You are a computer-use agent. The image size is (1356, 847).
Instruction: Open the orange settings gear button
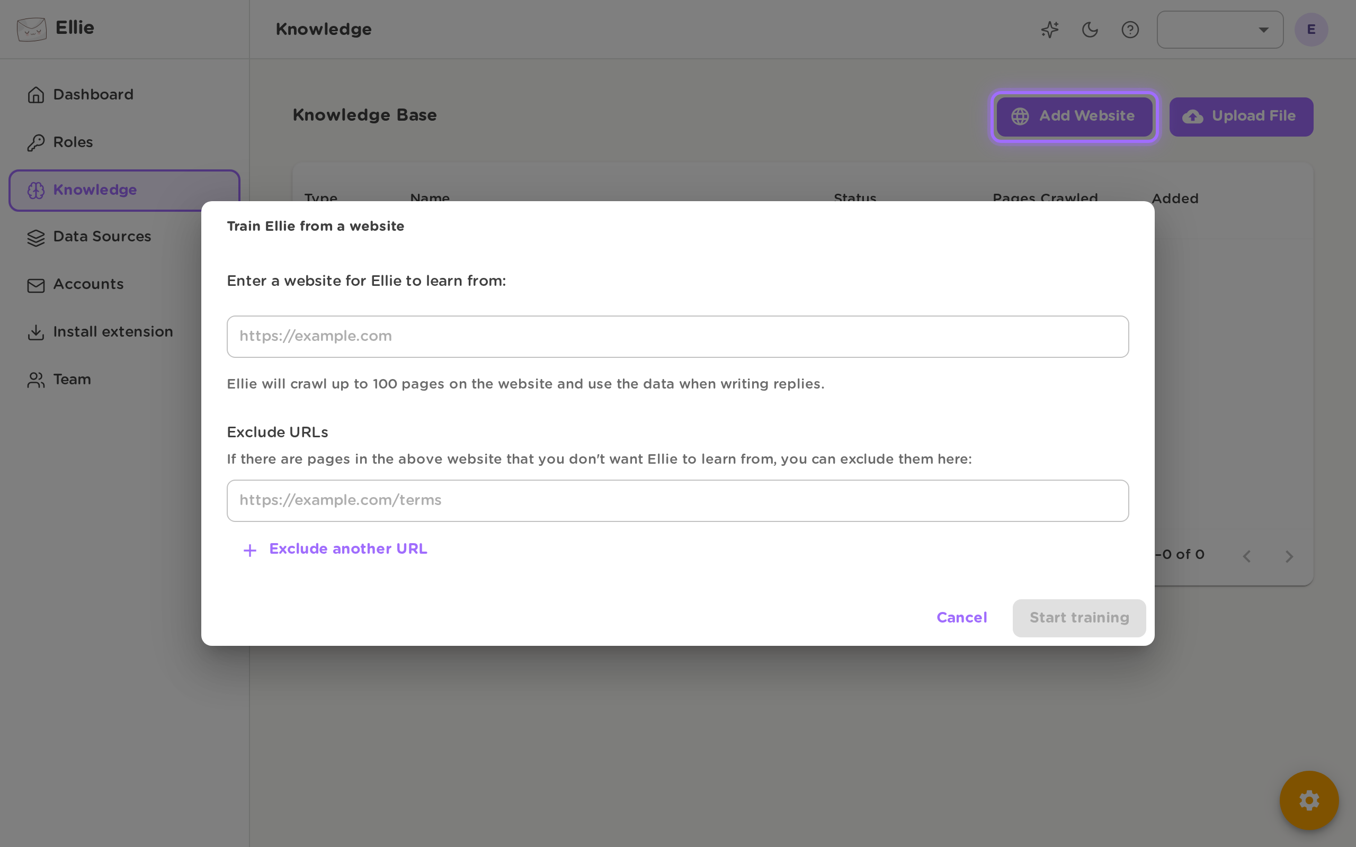coord(1309,800)
